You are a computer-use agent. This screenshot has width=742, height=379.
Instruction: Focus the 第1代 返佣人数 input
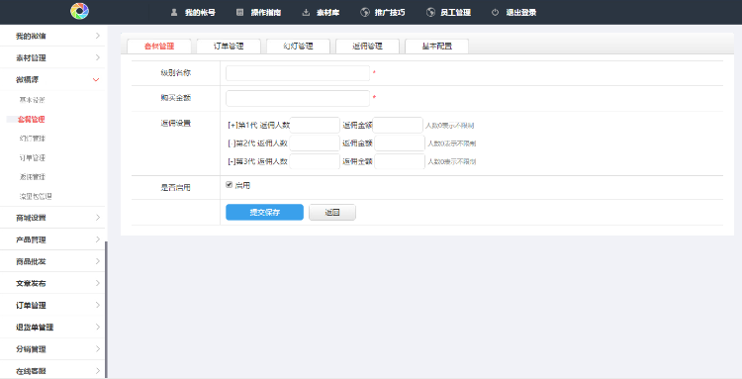coord(315,126)
